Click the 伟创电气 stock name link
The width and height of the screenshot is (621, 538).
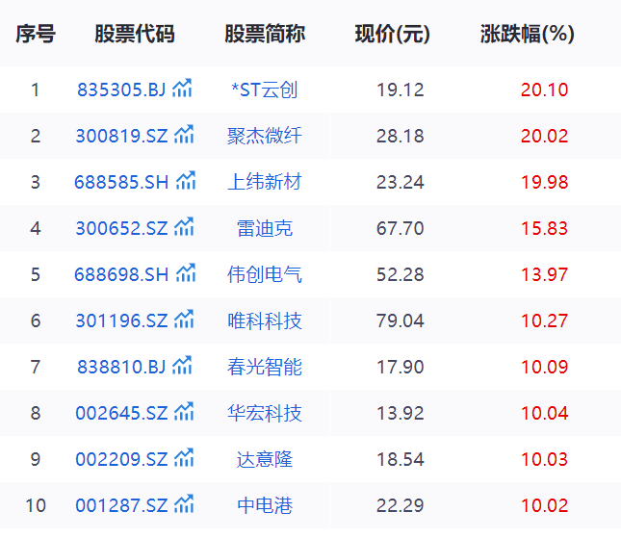click(x=265, y=275)
